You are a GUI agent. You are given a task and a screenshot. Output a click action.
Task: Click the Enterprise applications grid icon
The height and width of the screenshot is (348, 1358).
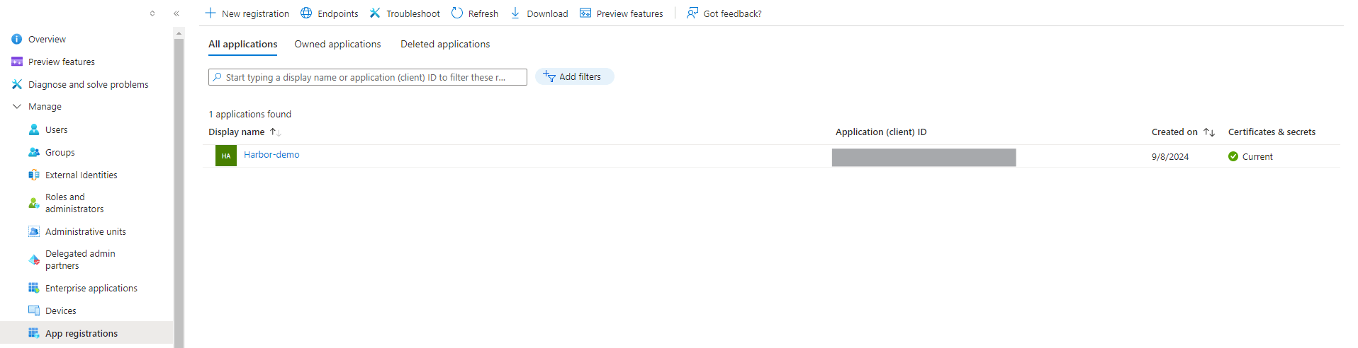point(34,288)
